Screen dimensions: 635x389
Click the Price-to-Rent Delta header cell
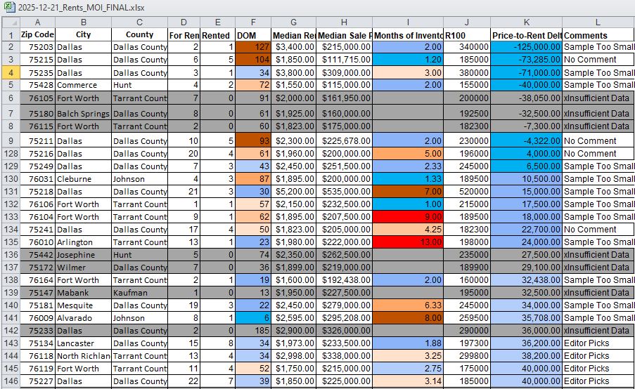pos(526,34)
